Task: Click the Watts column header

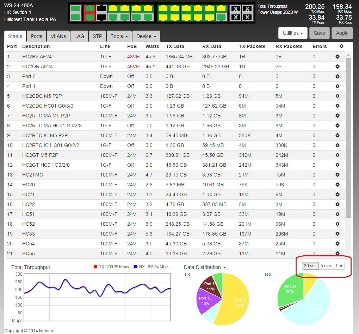Action: pyautogui.click(x=152, y=46)
